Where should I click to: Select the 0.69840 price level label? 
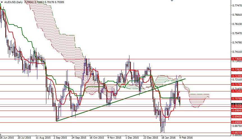[x=237, y=111]
